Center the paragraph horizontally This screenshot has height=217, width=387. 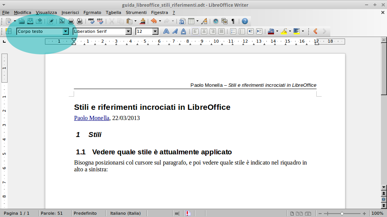(x=204, y=31)
